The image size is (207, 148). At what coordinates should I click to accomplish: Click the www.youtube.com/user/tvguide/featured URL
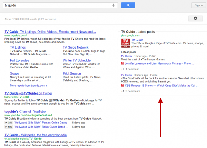[28, 115]
